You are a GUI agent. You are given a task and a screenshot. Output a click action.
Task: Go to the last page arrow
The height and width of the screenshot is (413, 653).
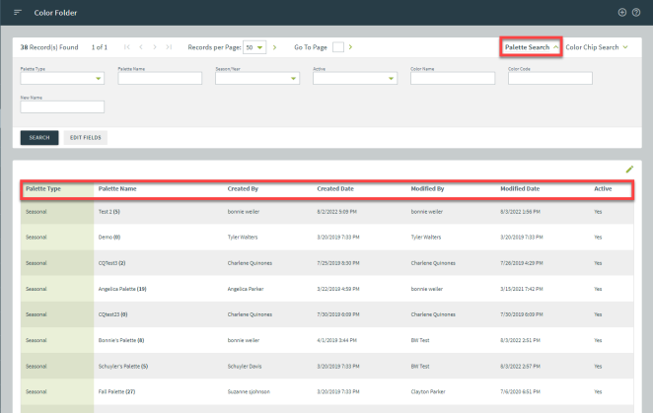pos(170,47)
